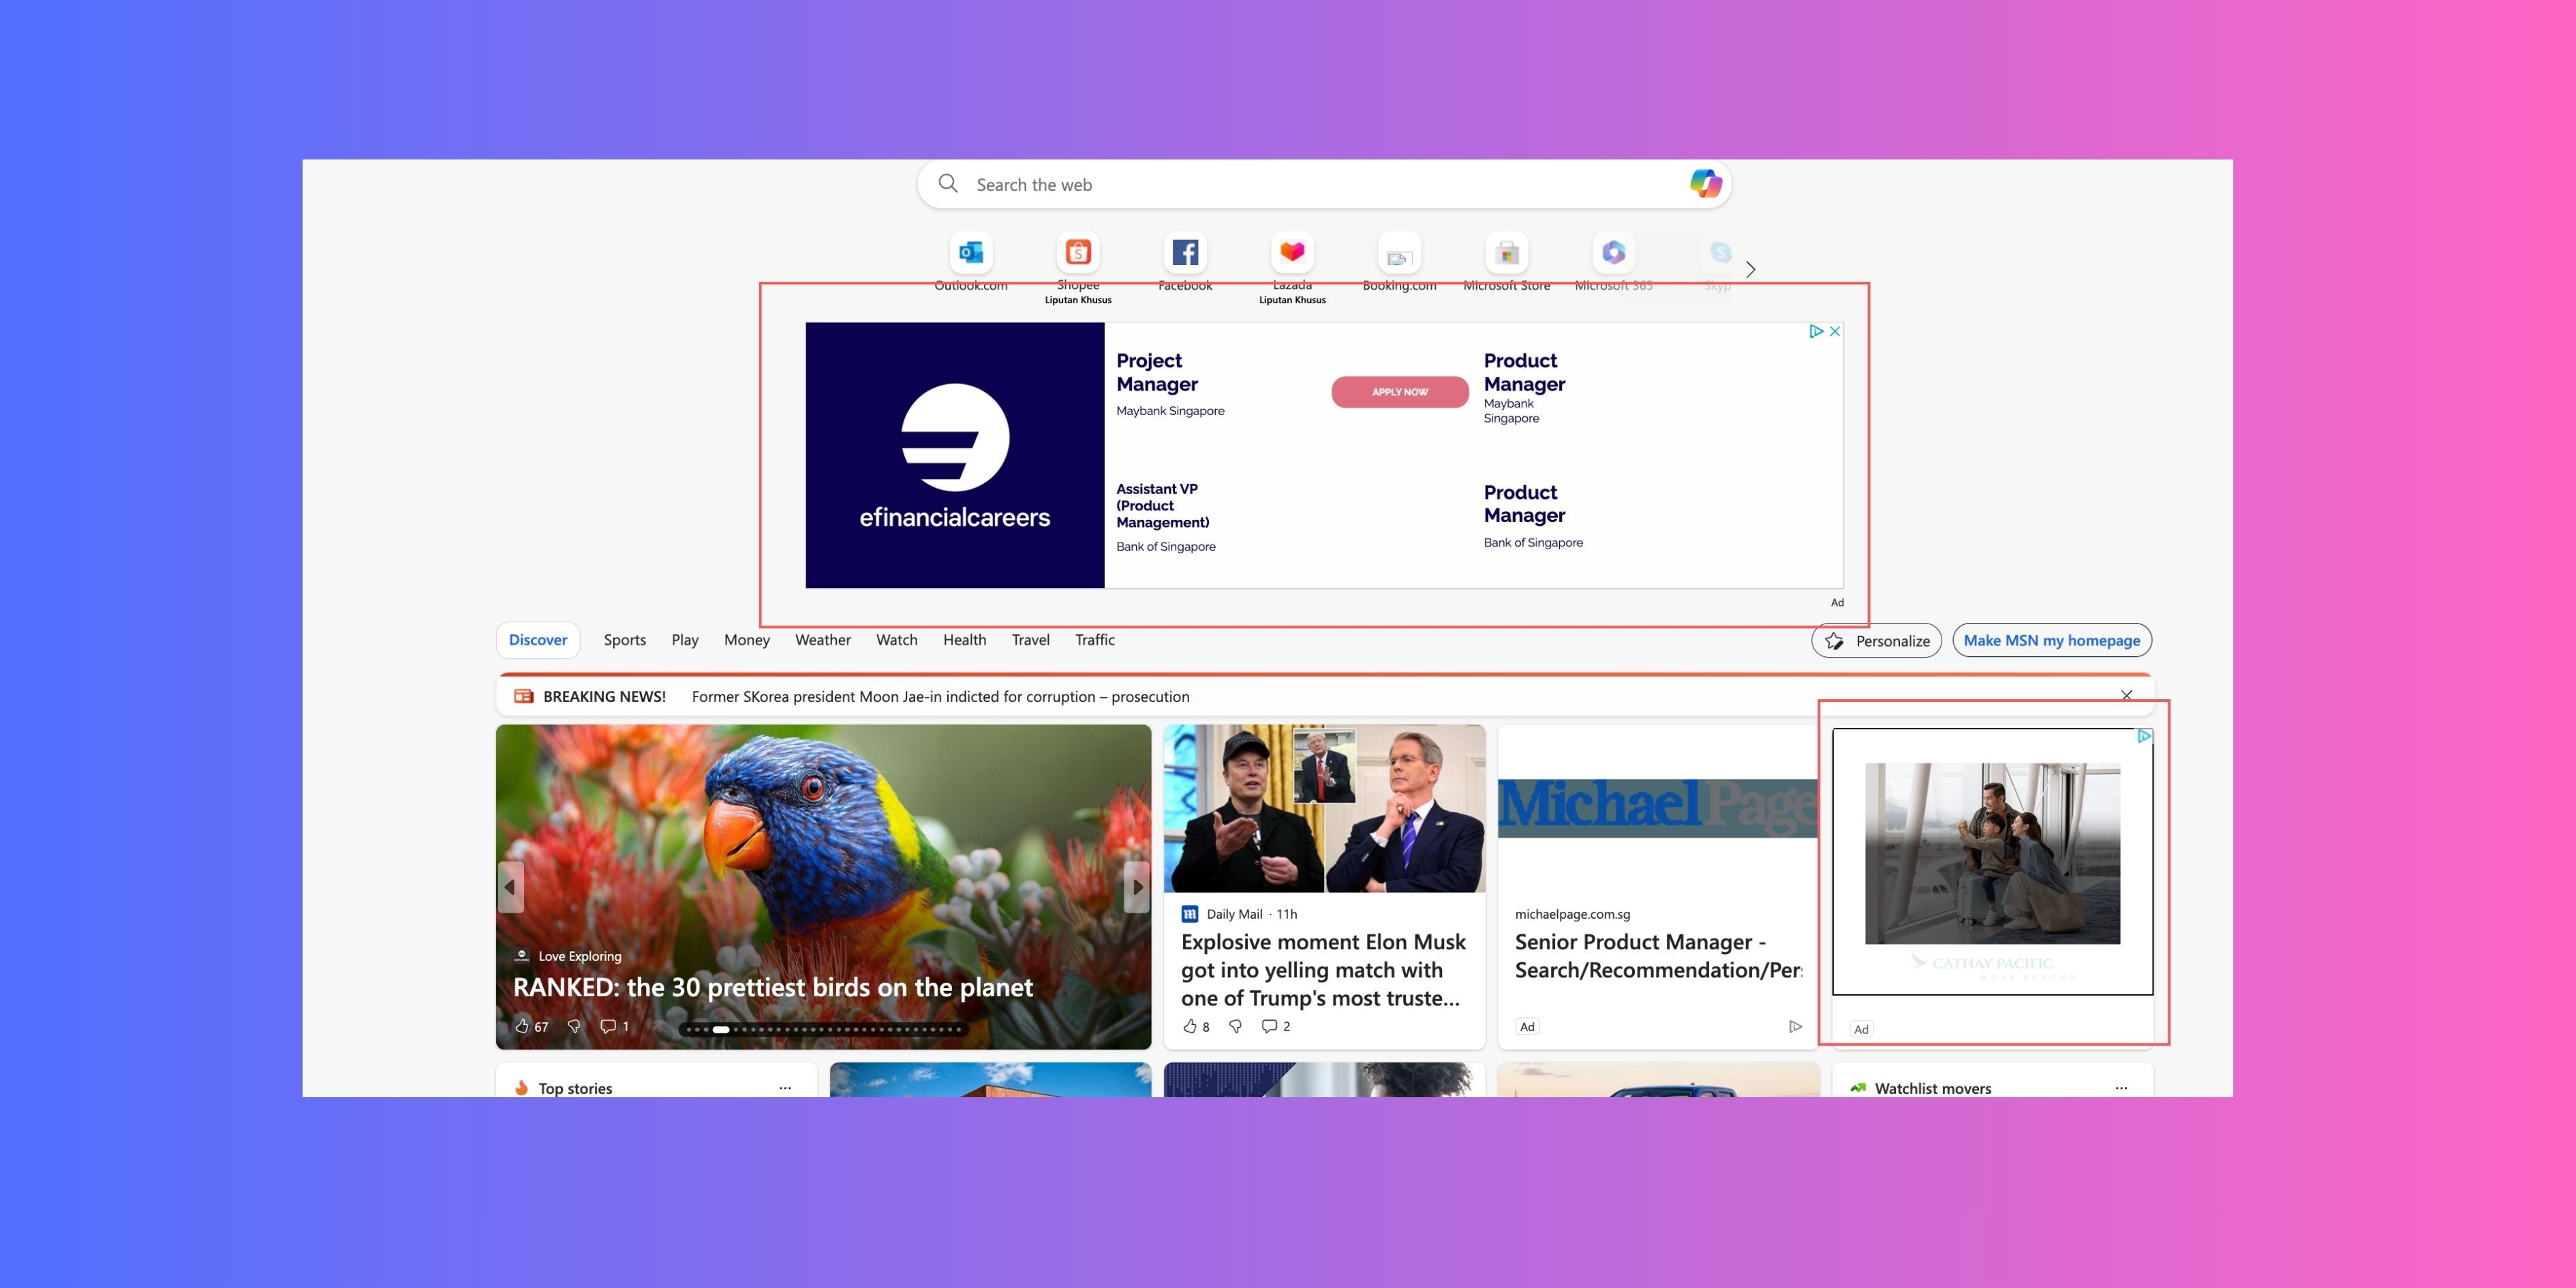Open the Facebook shortcut icon
The image size is (2576, 1288).
(x=1185, y=253)
